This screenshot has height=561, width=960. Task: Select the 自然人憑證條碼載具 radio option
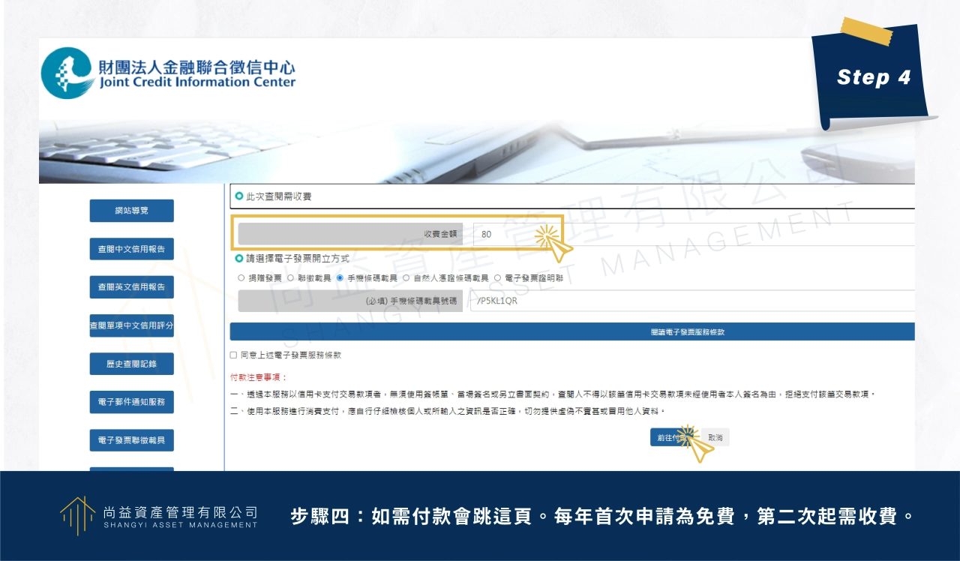pos(406,277)
